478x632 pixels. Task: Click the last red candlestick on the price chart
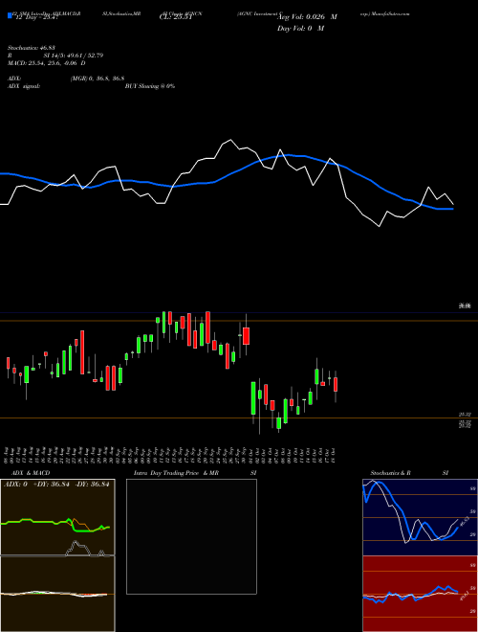(336, 385)
